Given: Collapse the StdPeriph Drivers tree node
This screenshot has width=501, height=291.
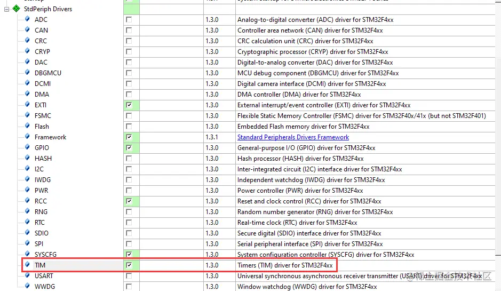Looking at the screenshot, I should click(6, 9).
